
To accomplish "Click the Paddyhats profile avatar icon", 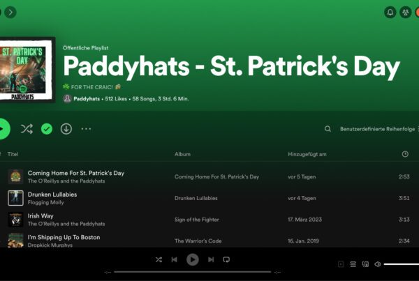I will [67, 99].
